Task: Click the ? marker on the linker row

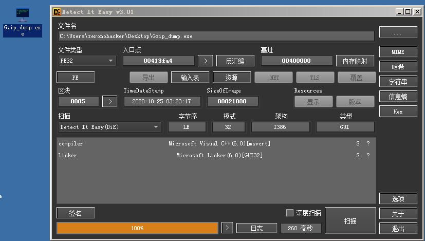Action: point(368,155)
